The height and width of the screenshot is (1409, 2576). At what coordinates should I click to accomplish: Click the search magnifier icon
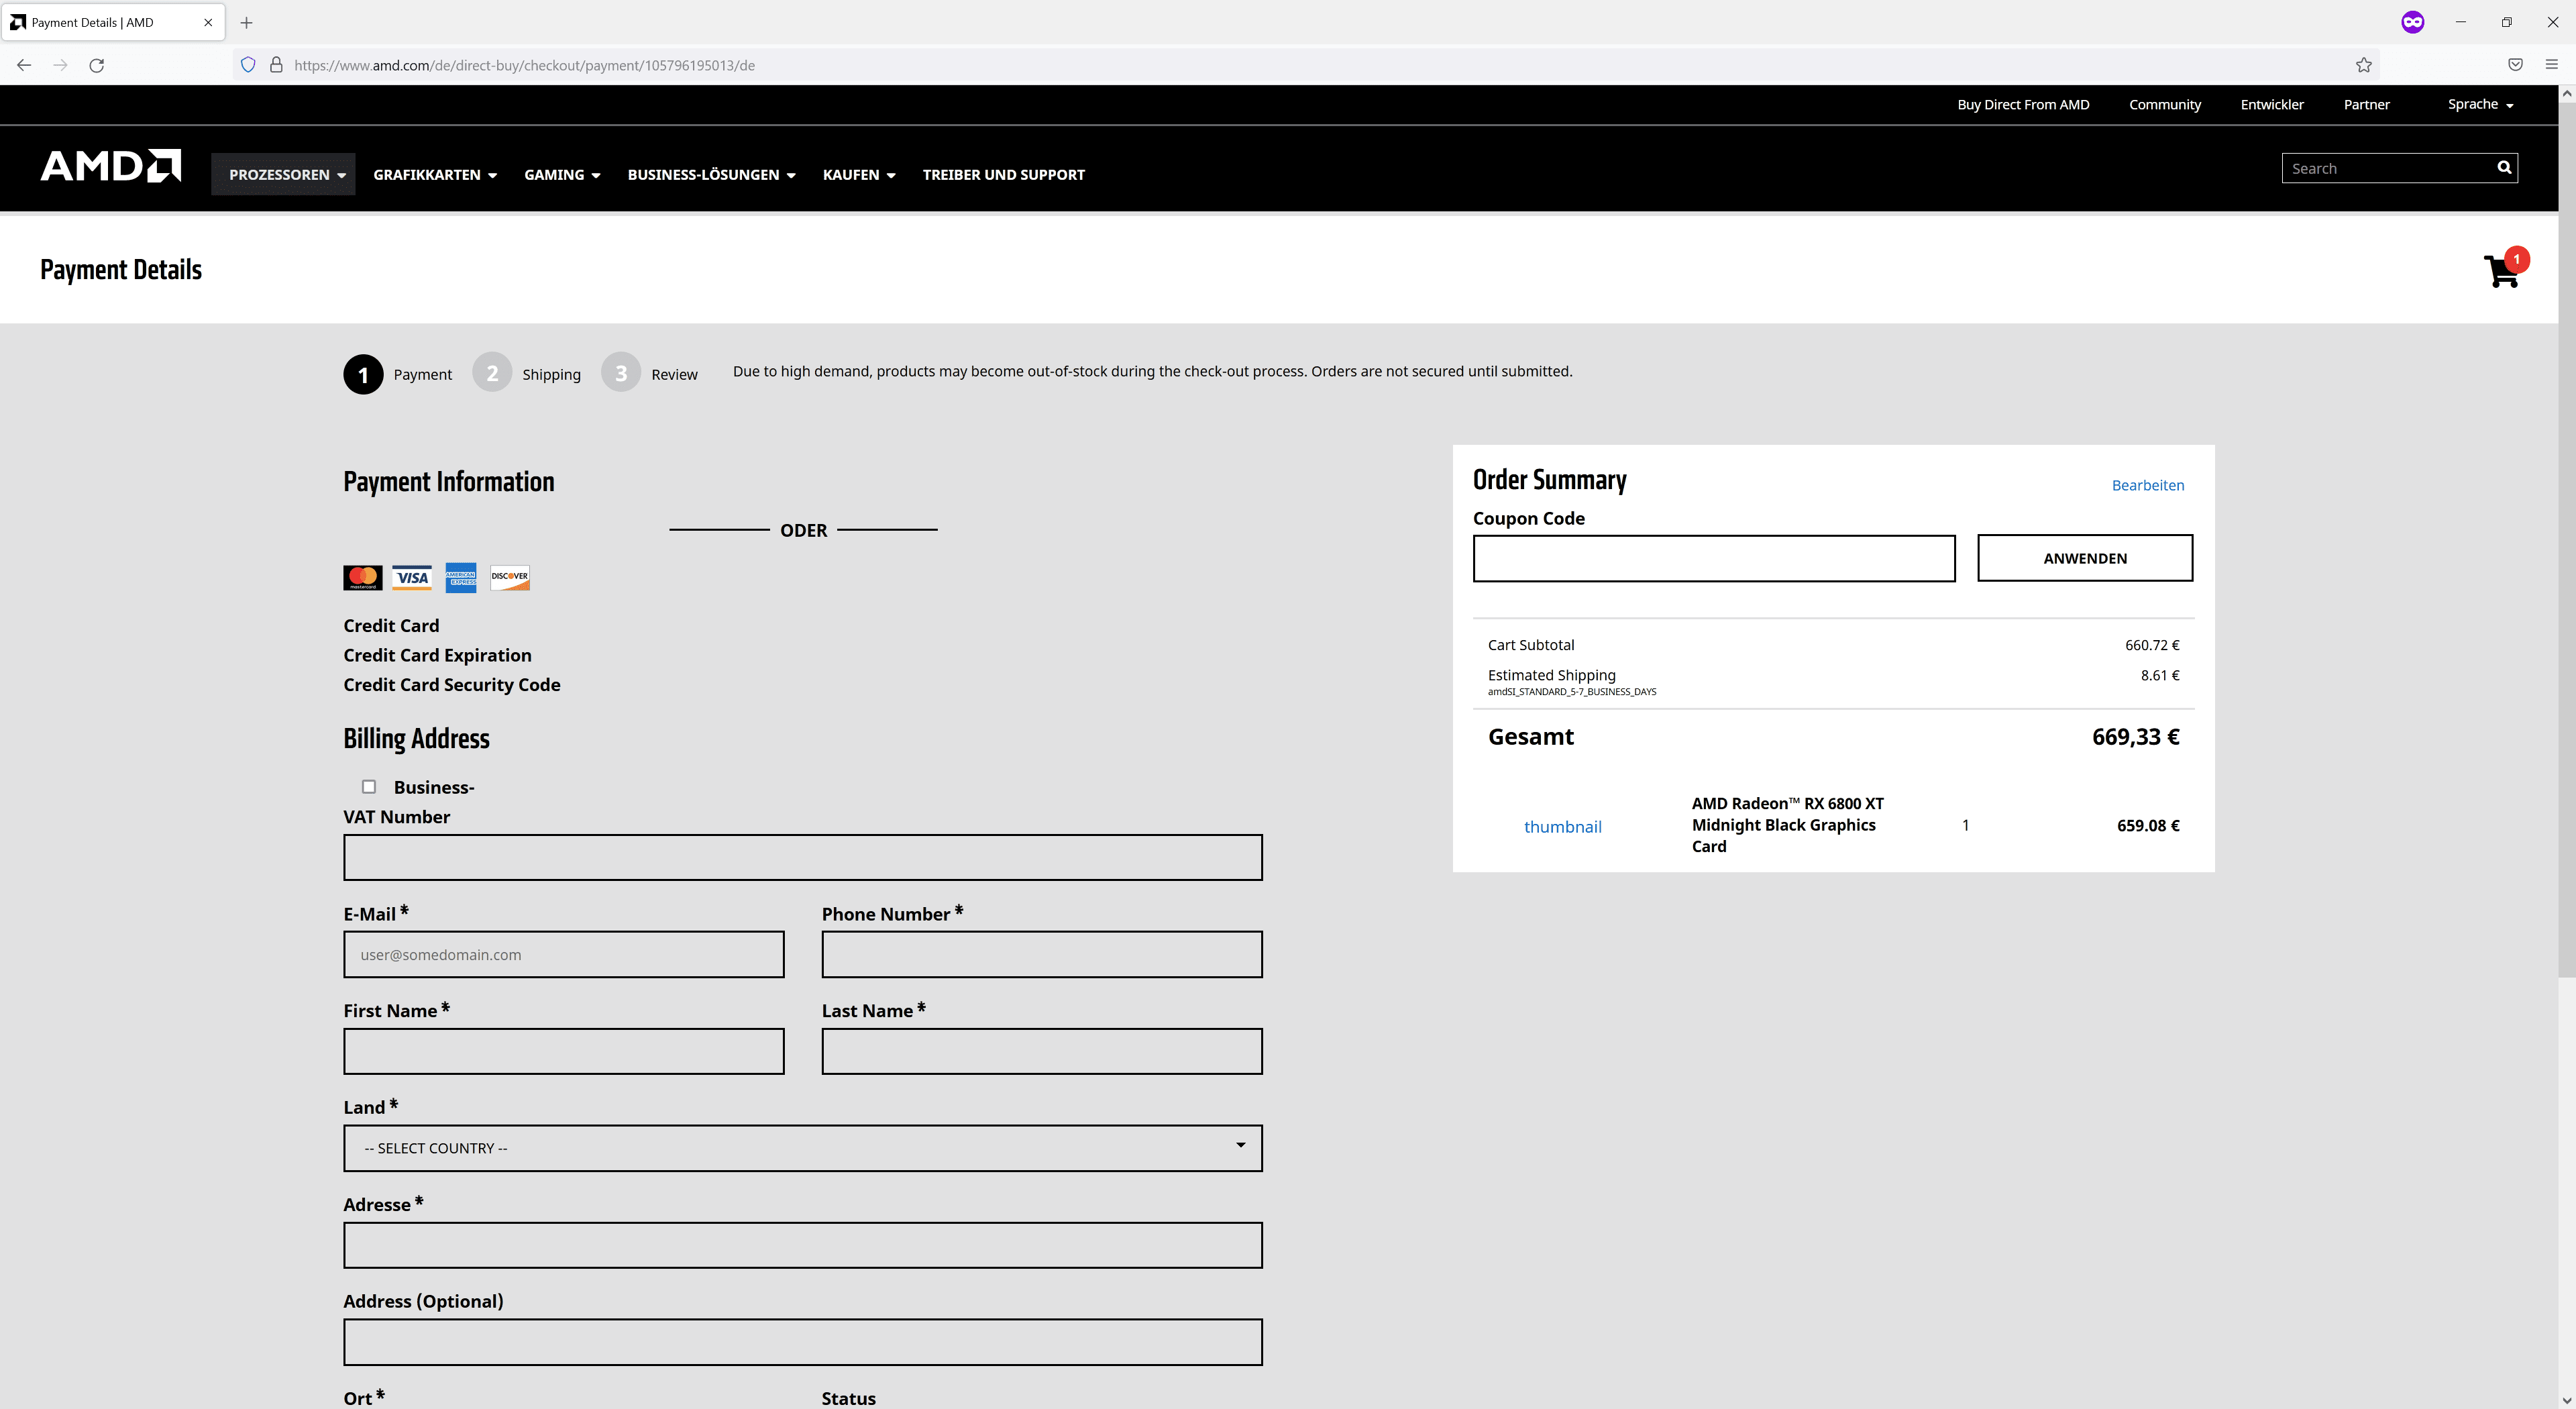(2504, 168)
